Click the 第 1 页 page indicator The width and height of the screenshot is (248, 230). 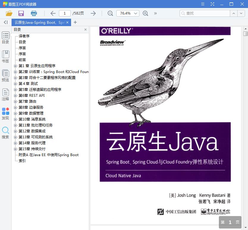(x=230, y=222)
